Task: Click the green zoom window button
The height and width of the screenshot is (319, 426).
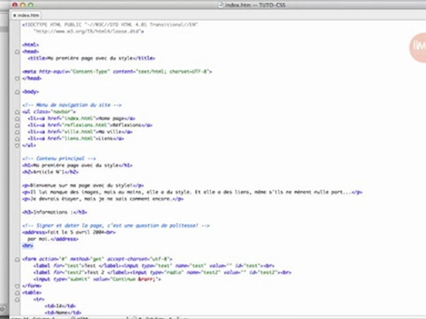Action: tap(31, 5)
